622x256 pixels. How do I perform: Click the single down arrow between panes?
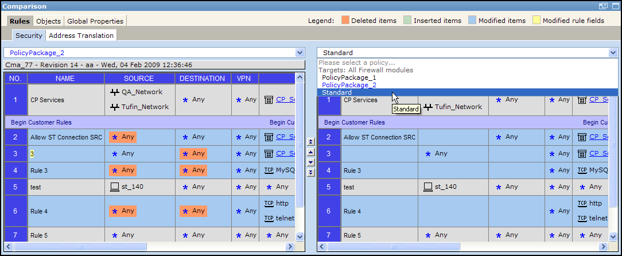click(310, 162)
